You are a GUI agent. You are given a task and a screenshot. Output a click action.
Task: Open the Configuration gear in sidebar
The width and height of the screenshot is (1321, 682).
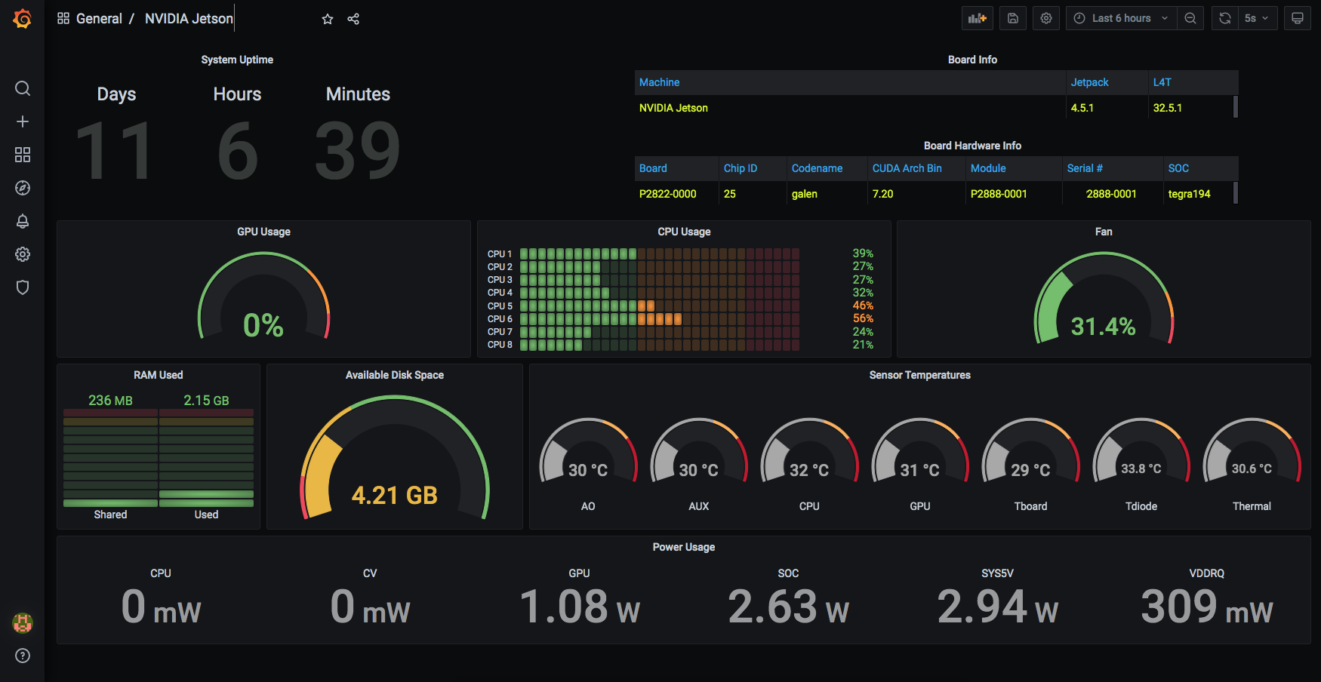click(x=23, y=254)
